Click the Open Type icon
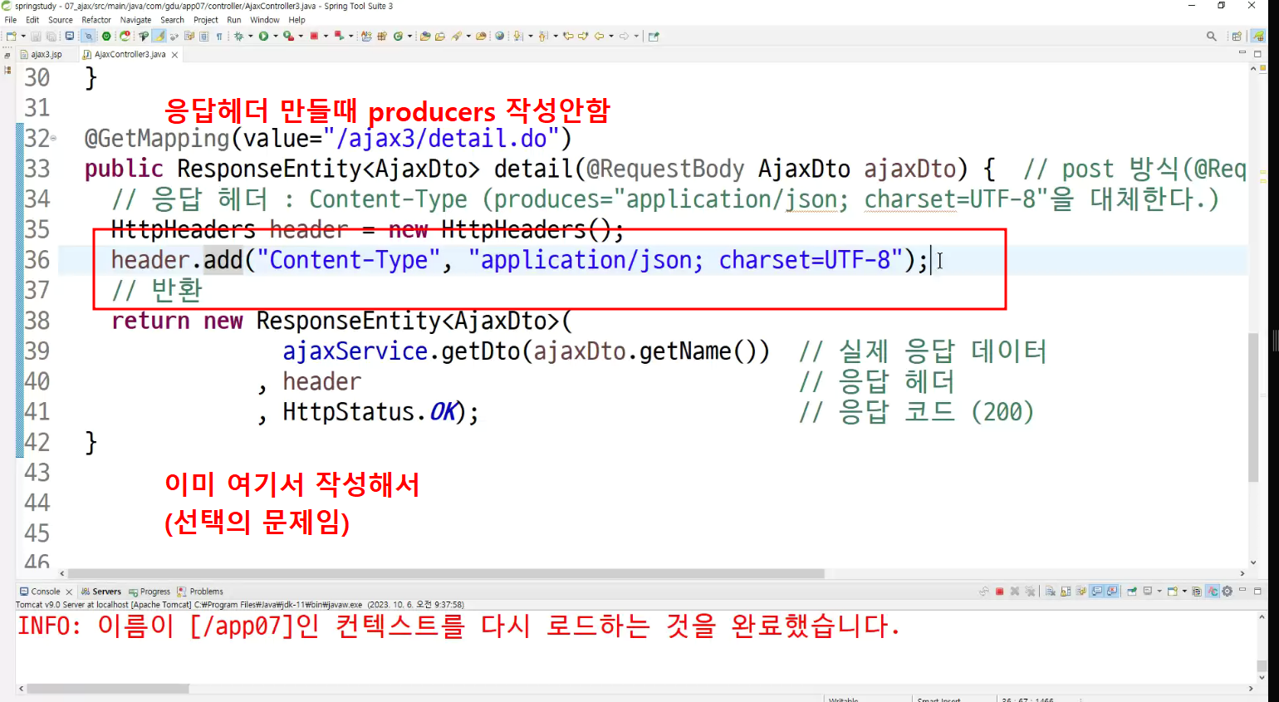 (x=425, y=37)
